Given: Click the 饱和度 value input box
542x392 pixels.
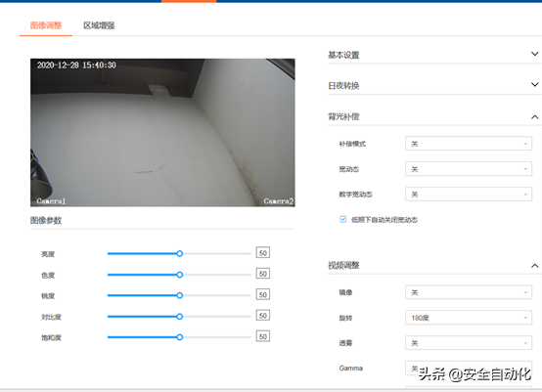Looking at the screenshot, I should tap(263, 336).
